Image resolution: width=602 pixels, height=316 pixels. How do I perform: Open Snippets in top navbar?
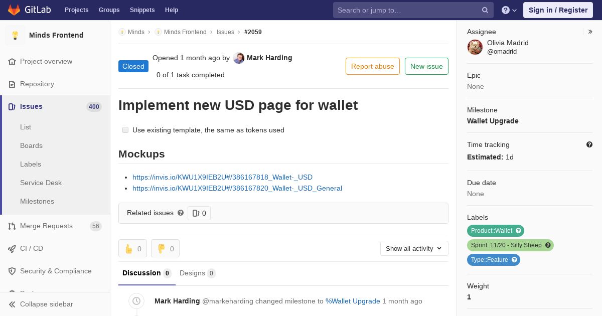pyautogui.click(x=142, y=10)
